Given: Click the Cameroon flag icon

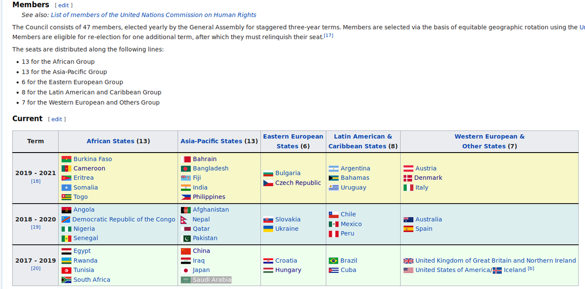Looking at the screenshot, I should click(x=67, y=169).
